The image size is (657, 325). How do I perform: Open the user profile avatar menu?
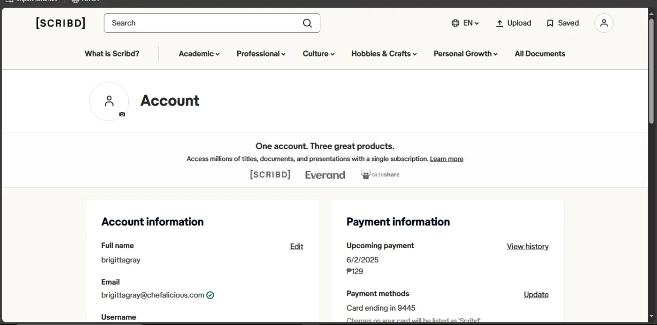pyautogui.click(x=604, y=23)
